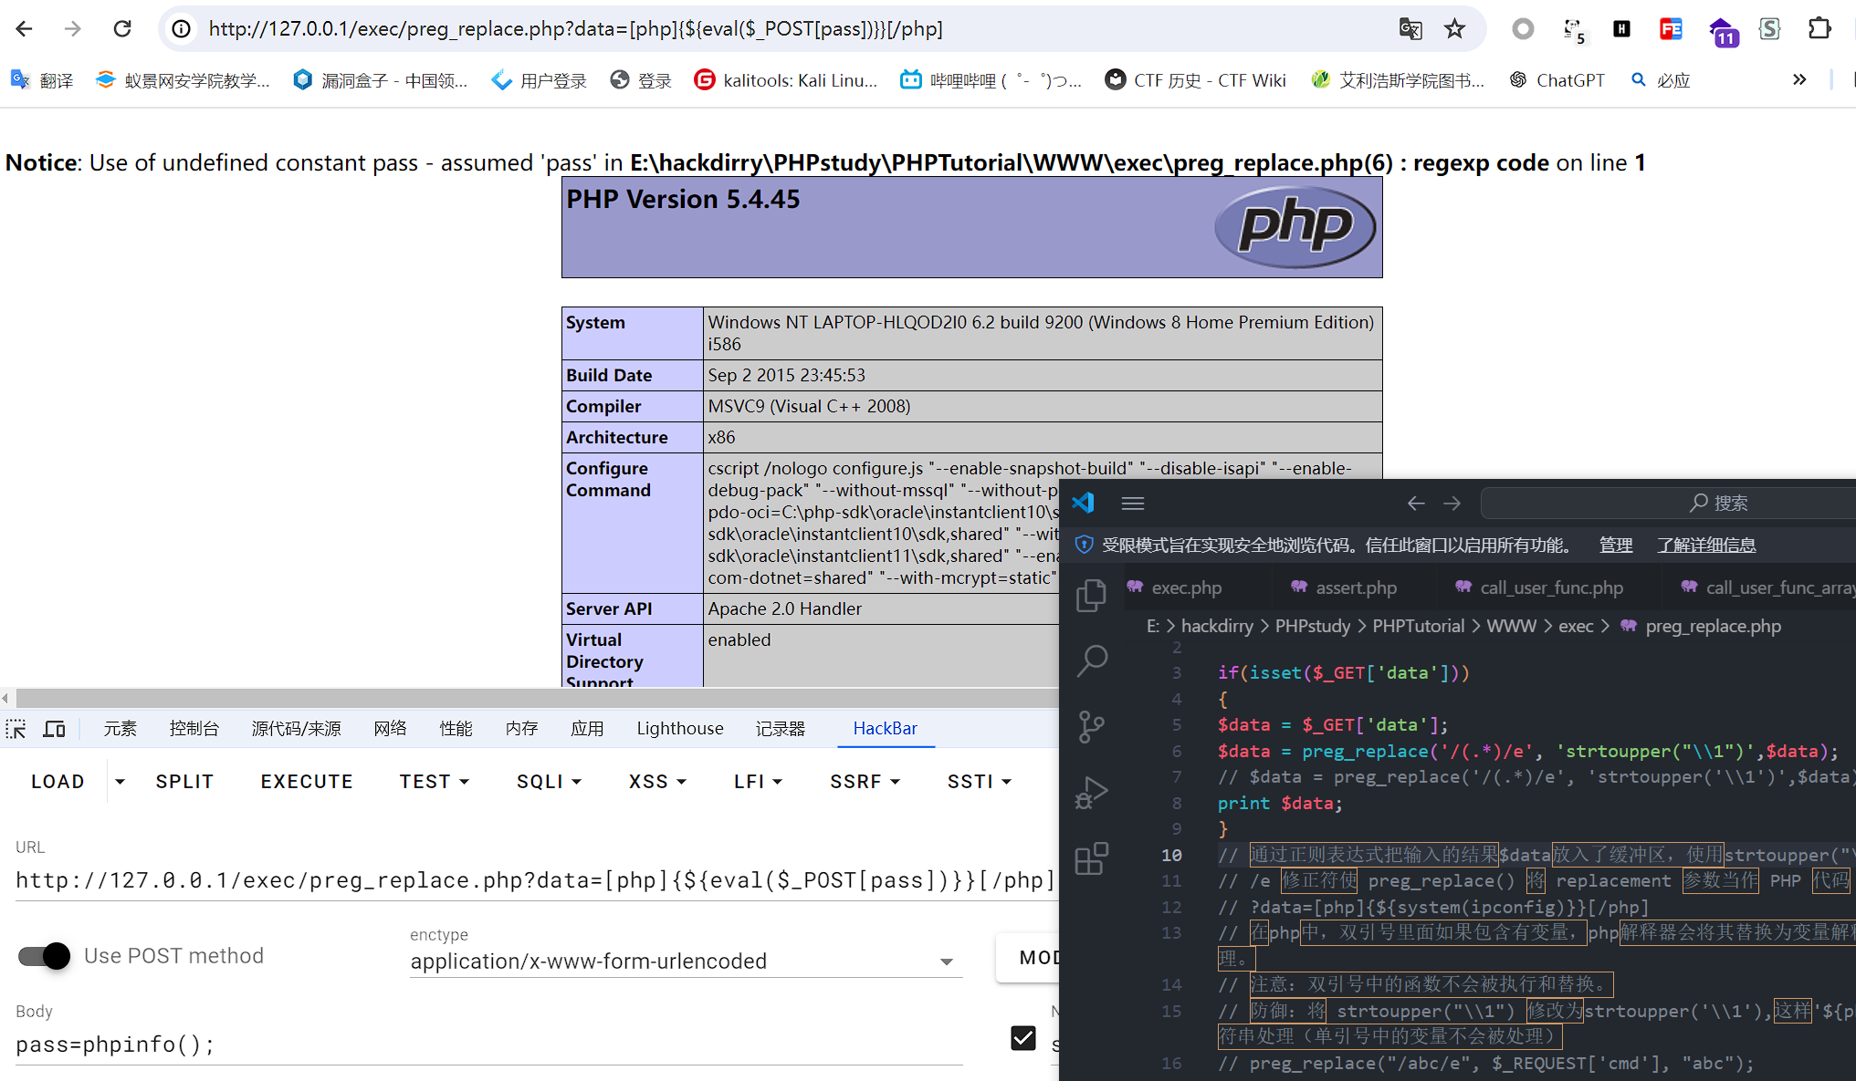The height and width of the screenshot is (1081, 1856).
Task: Click the purple extension icon with badge 11
Action: (1723, 32)
